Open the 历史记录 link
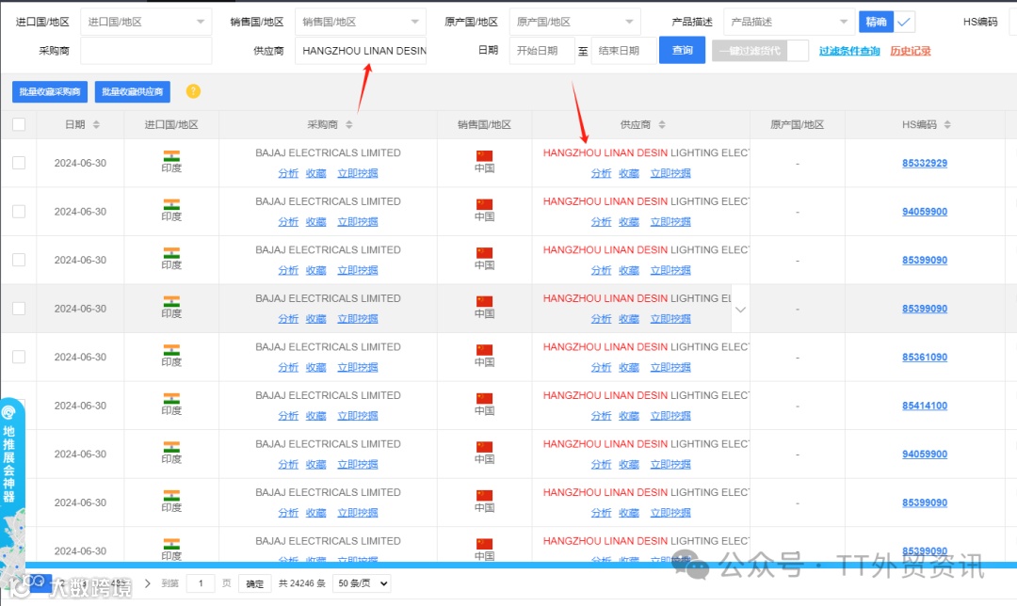The width and height of the screenshot is (1017, 606). (910, 51)
